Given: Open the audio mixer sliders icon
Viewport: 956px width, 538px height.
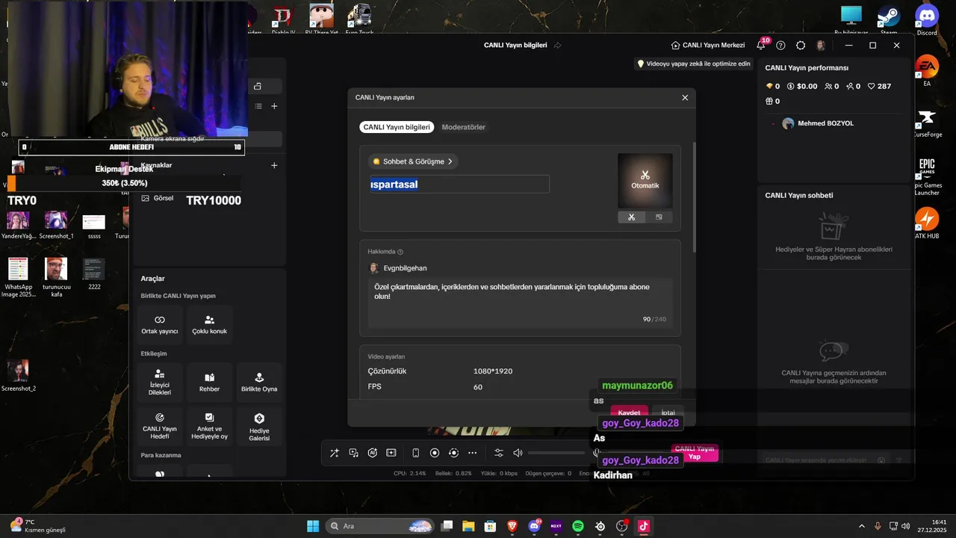Looking at the screenshot, I should pyautogui.click(x=499, y=453).
